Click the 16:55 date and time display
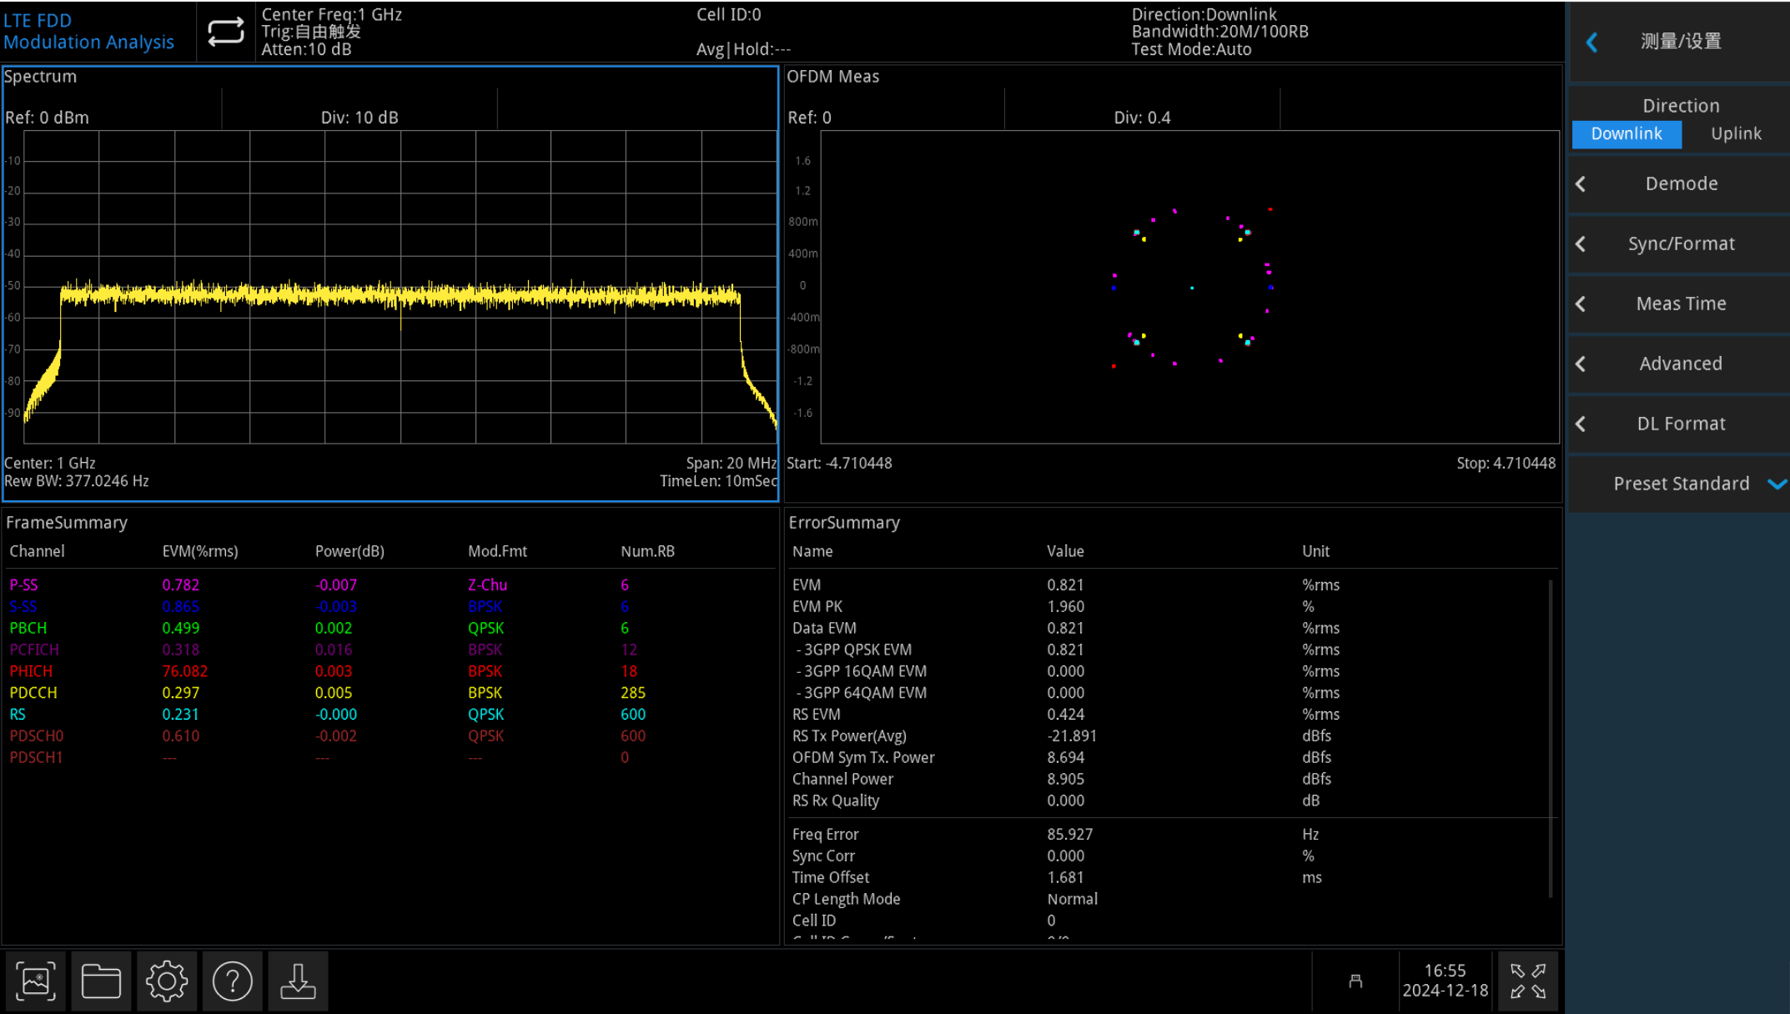Image resolution: width=1790 pixels, height=1014 pixels. tap(1445, 981)
